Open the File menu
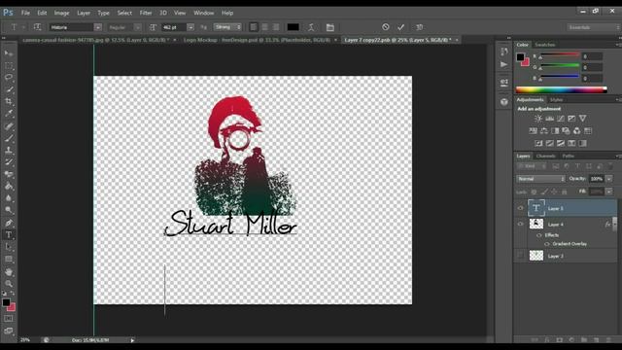This screenshot has width=622, height=350. pos(25,13)
